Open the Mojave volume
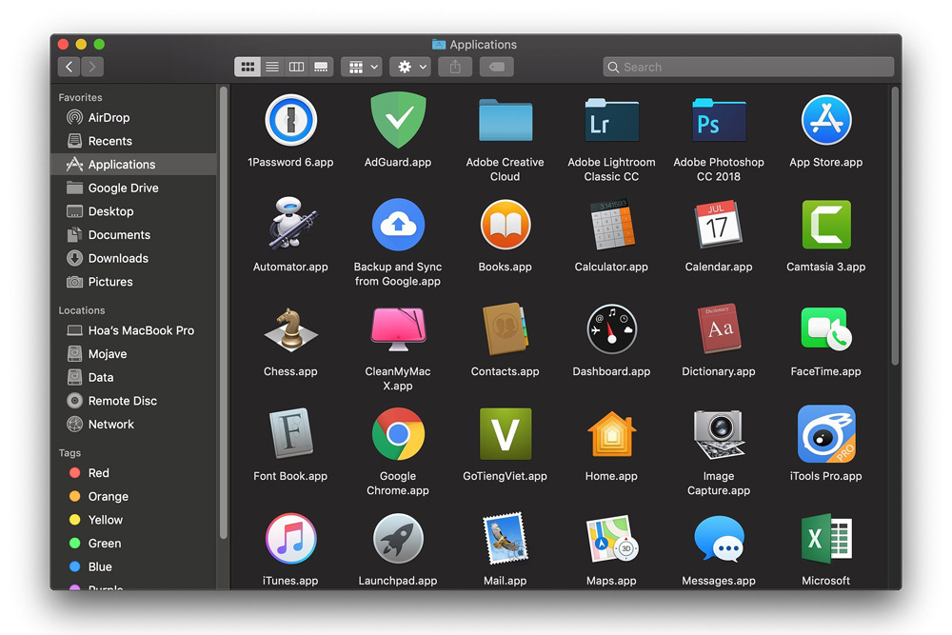 [133, 354]
